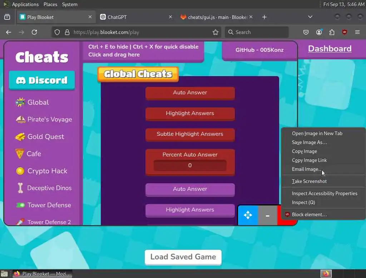Open the Firefox hamburger menu
The image size is (366, 278).
pyautogui.click(x=357, y=32)
